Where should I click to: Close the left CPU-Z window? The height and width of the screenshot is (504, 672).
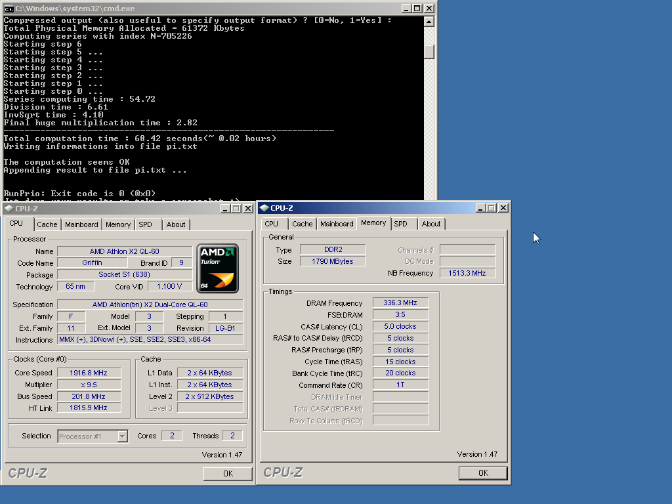click(x=247, y=208)
